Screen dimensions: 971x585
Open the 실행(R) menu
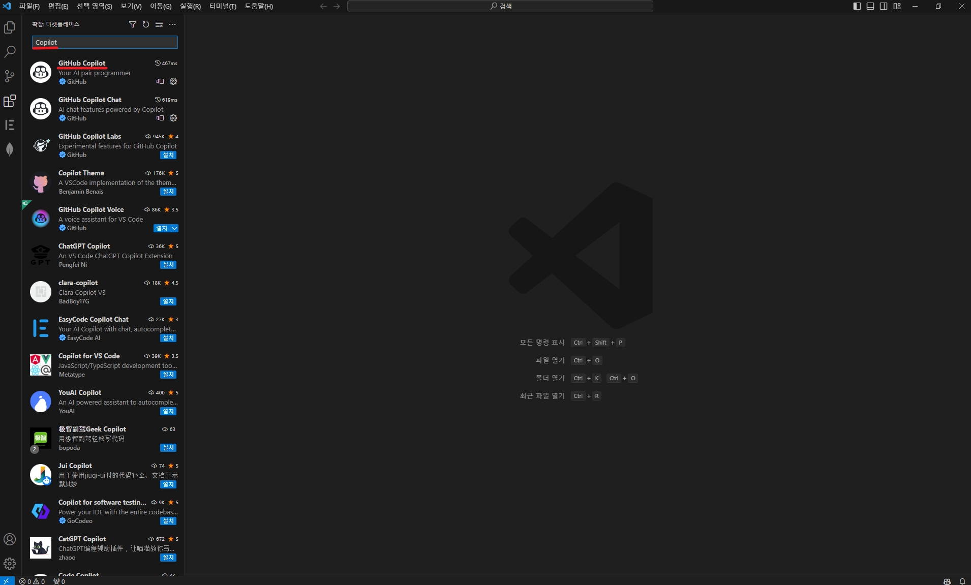[x=190, y=6]
